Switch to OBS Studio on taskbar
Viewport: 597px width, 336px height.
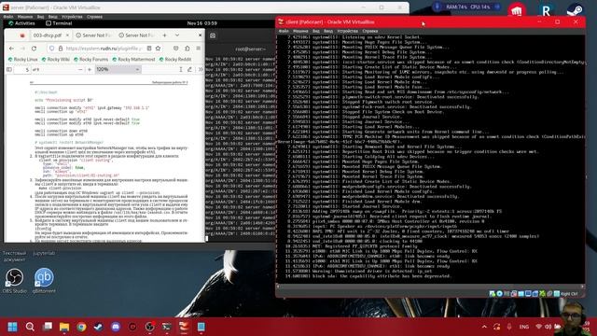pos(149,327)
